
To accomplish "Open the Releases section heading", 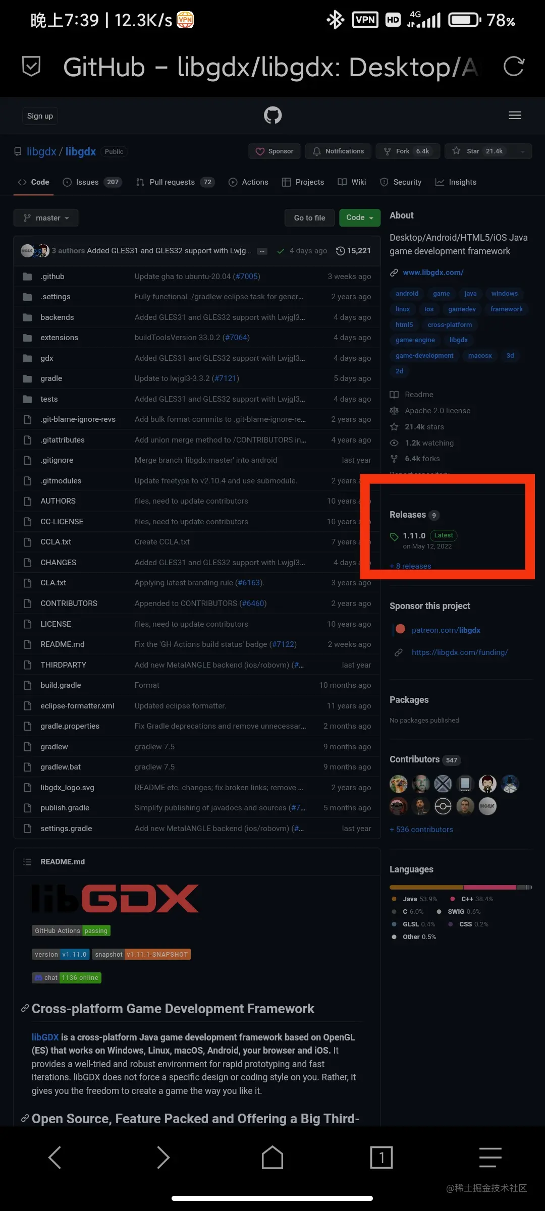I will pos(408,515).
